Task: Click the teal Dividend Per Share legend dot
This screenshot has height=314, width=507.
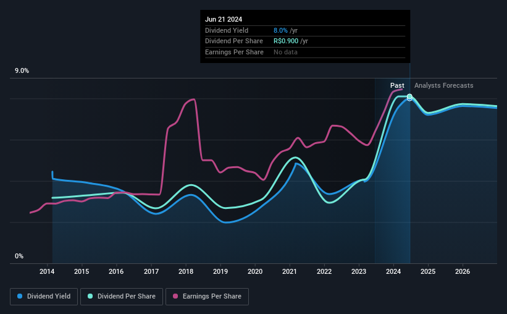Action: click(x=90, y=296)
